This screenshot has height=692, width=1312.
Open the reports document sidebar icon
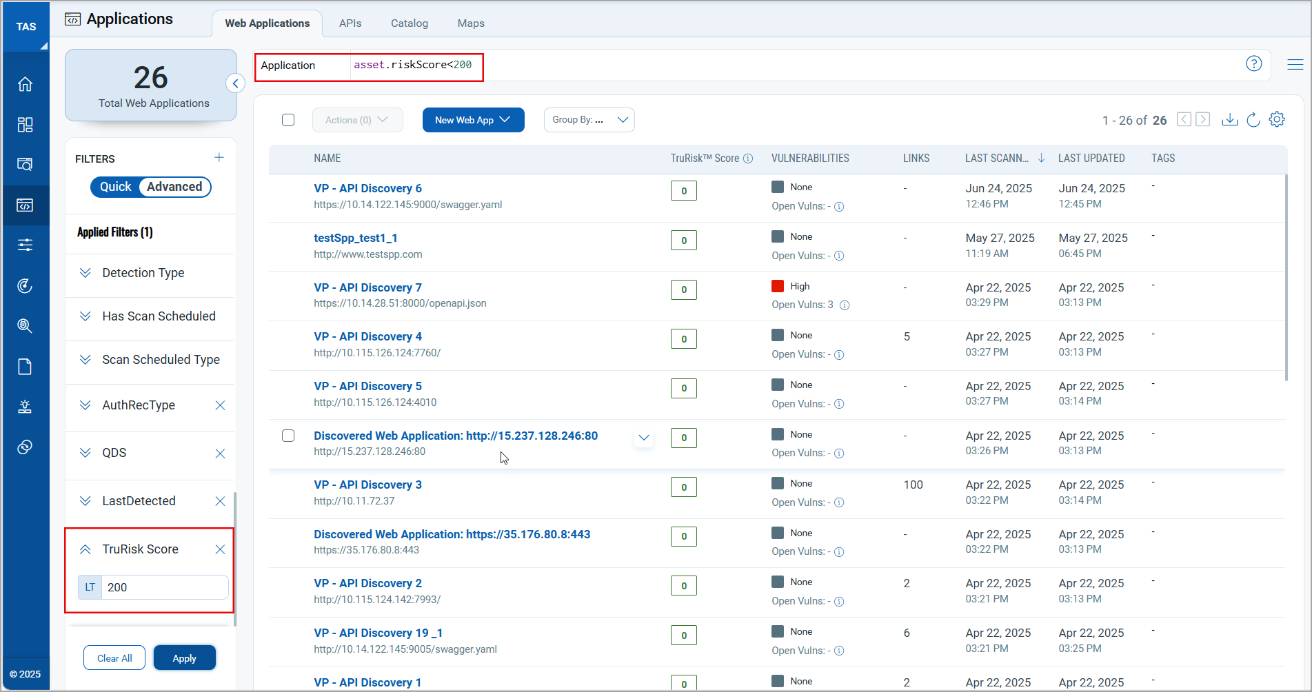pyautogui.click(x=25, y=367)
